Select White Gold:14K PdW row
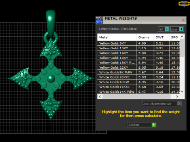The width and height of the screenshot is (190, 142). [x=139, y=92]
